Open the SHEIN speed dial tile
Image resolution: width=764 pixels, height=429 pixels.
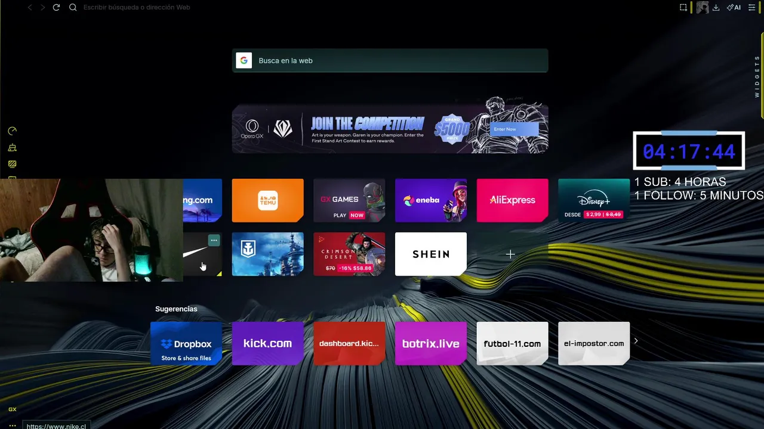431,254
